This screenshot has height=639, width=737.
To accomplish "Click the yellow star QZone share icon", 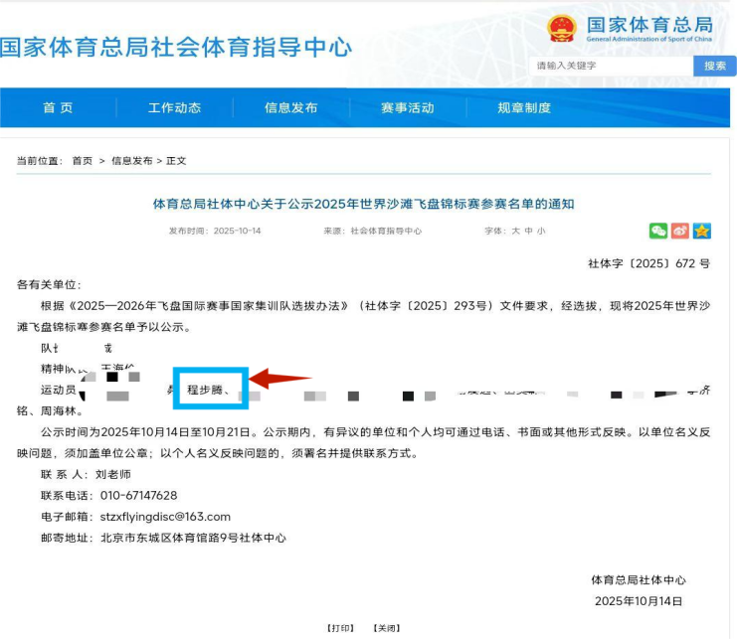I will pos(701,231).
